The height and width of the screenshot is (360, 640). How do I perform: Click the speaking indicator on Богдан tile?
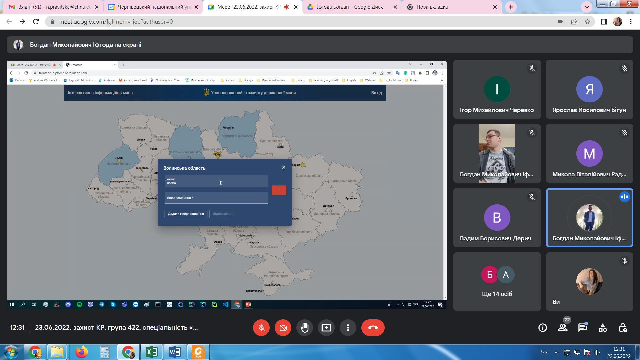click(624, 197)
